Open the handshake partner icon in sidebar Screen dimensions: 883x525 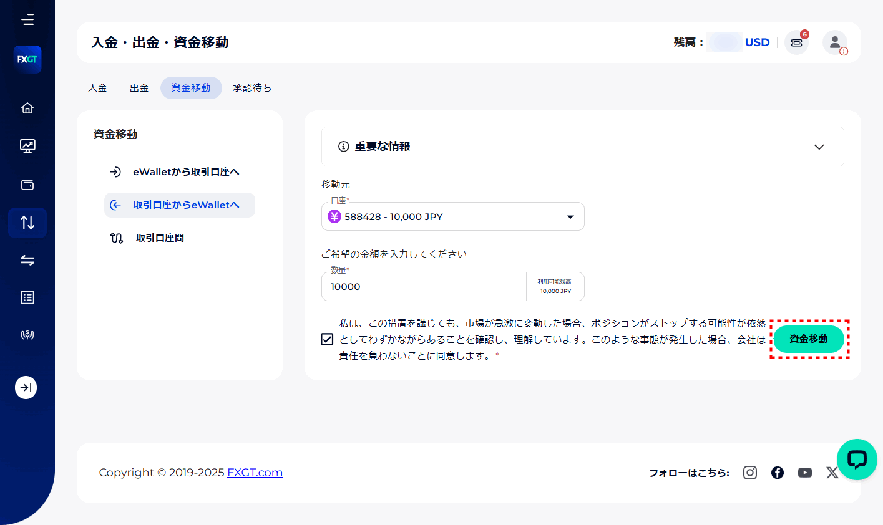pyautogui.click(x=27, y=335)
